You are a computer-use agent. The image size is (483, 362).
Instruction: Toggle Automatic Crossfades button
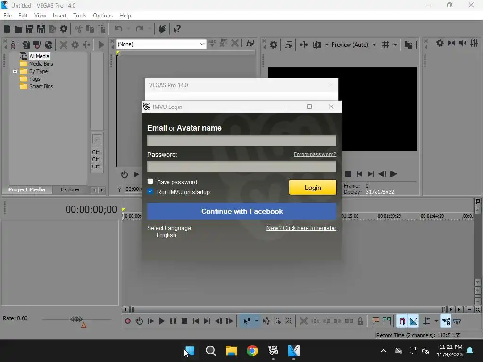coord(413,321)
